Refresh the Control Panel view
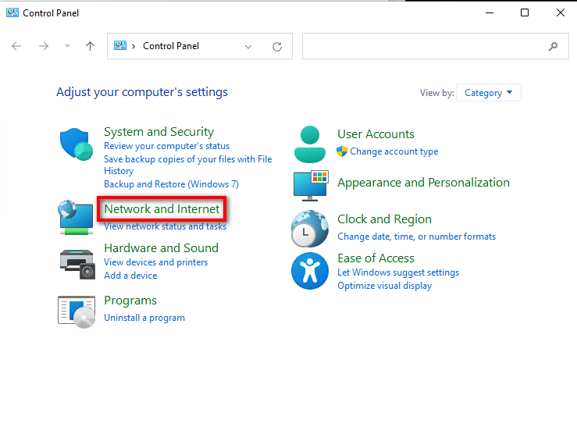The image size is (577, 427). click(276, 47)
